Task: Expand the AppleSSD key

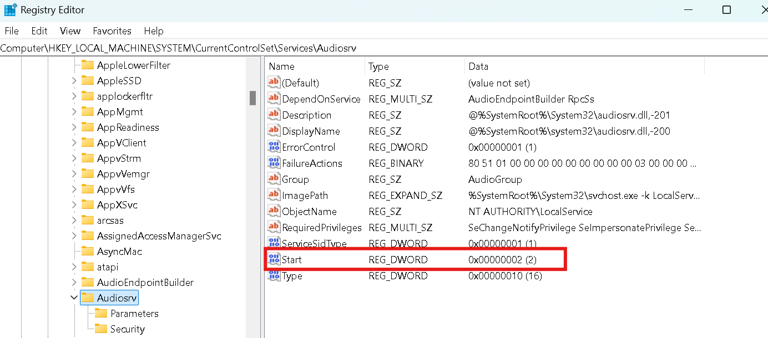Action: (x=74, y=80)
